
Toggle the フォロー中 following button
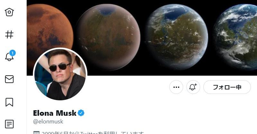point(227,87)
